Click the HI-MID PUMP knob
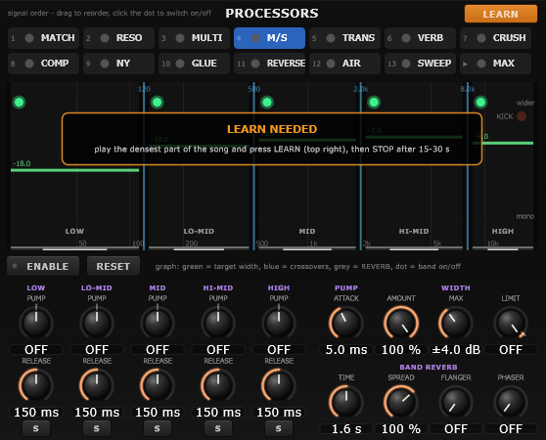This screenshot has width=546, height=440. pos(218,323)
